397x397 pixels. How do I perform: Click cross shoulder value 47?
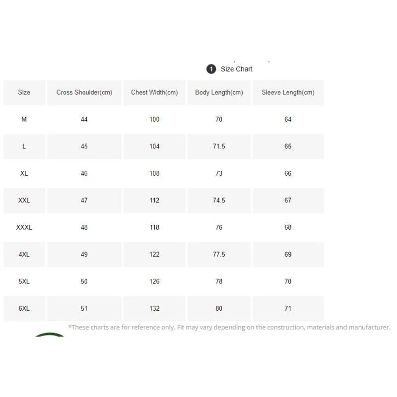pyautogui.click(x=84, y=200)
